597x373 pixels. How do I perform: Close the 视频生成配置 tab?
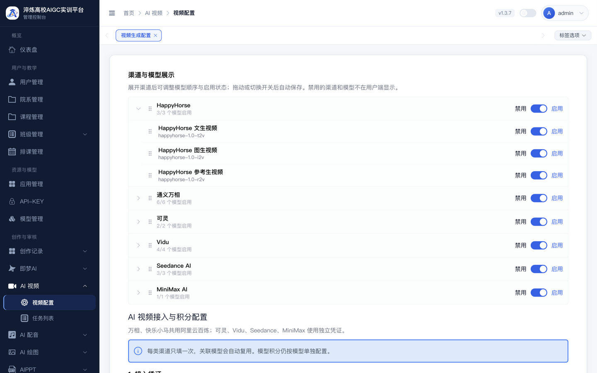pos(155,36)
